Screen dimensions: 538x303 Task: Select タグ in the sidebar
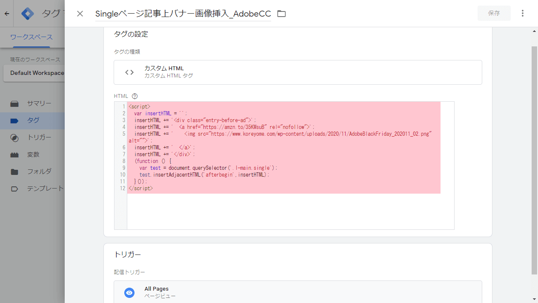33,120
